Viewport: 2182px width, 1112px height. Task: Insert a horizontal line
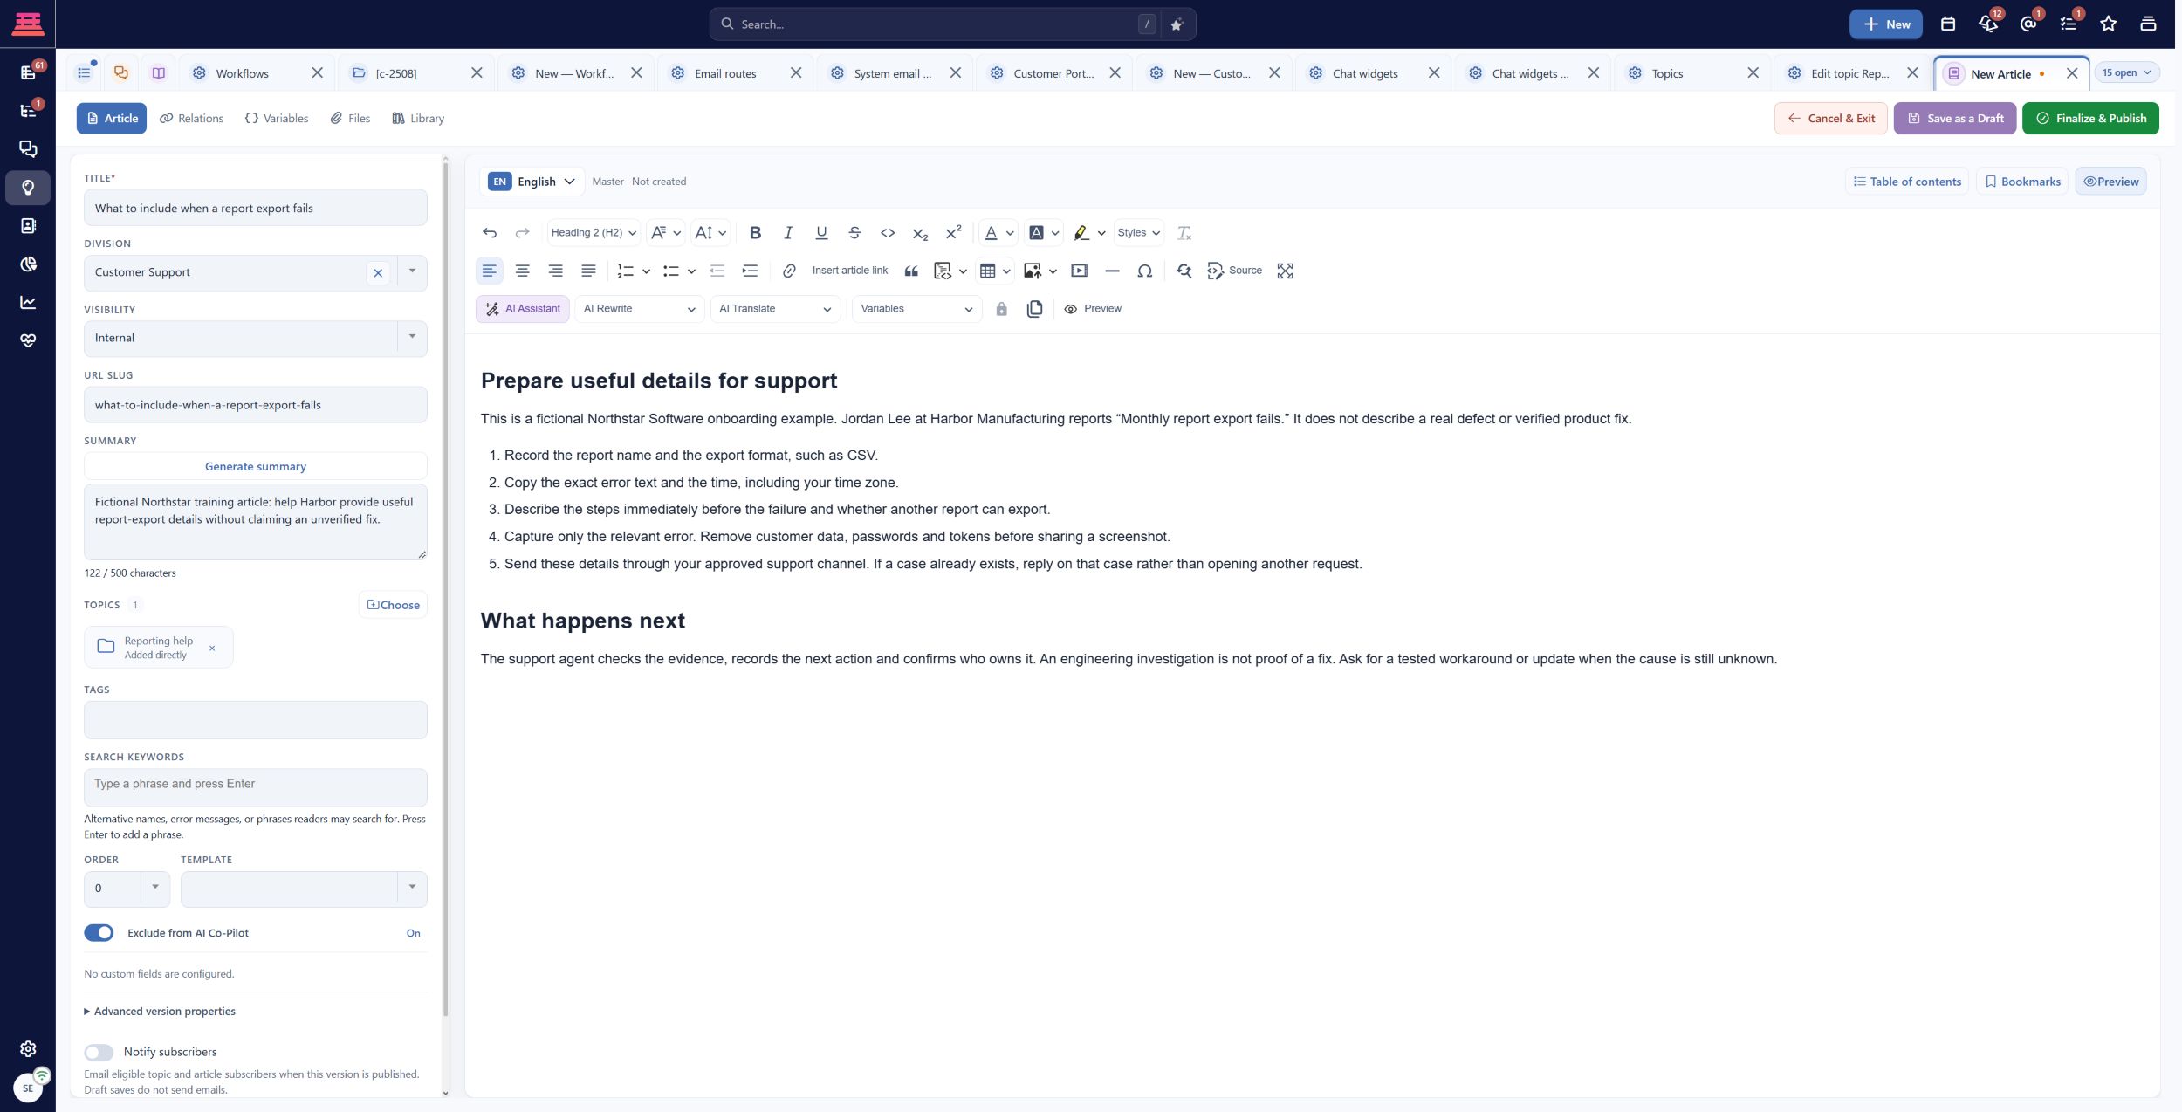tap(1112, 271)
